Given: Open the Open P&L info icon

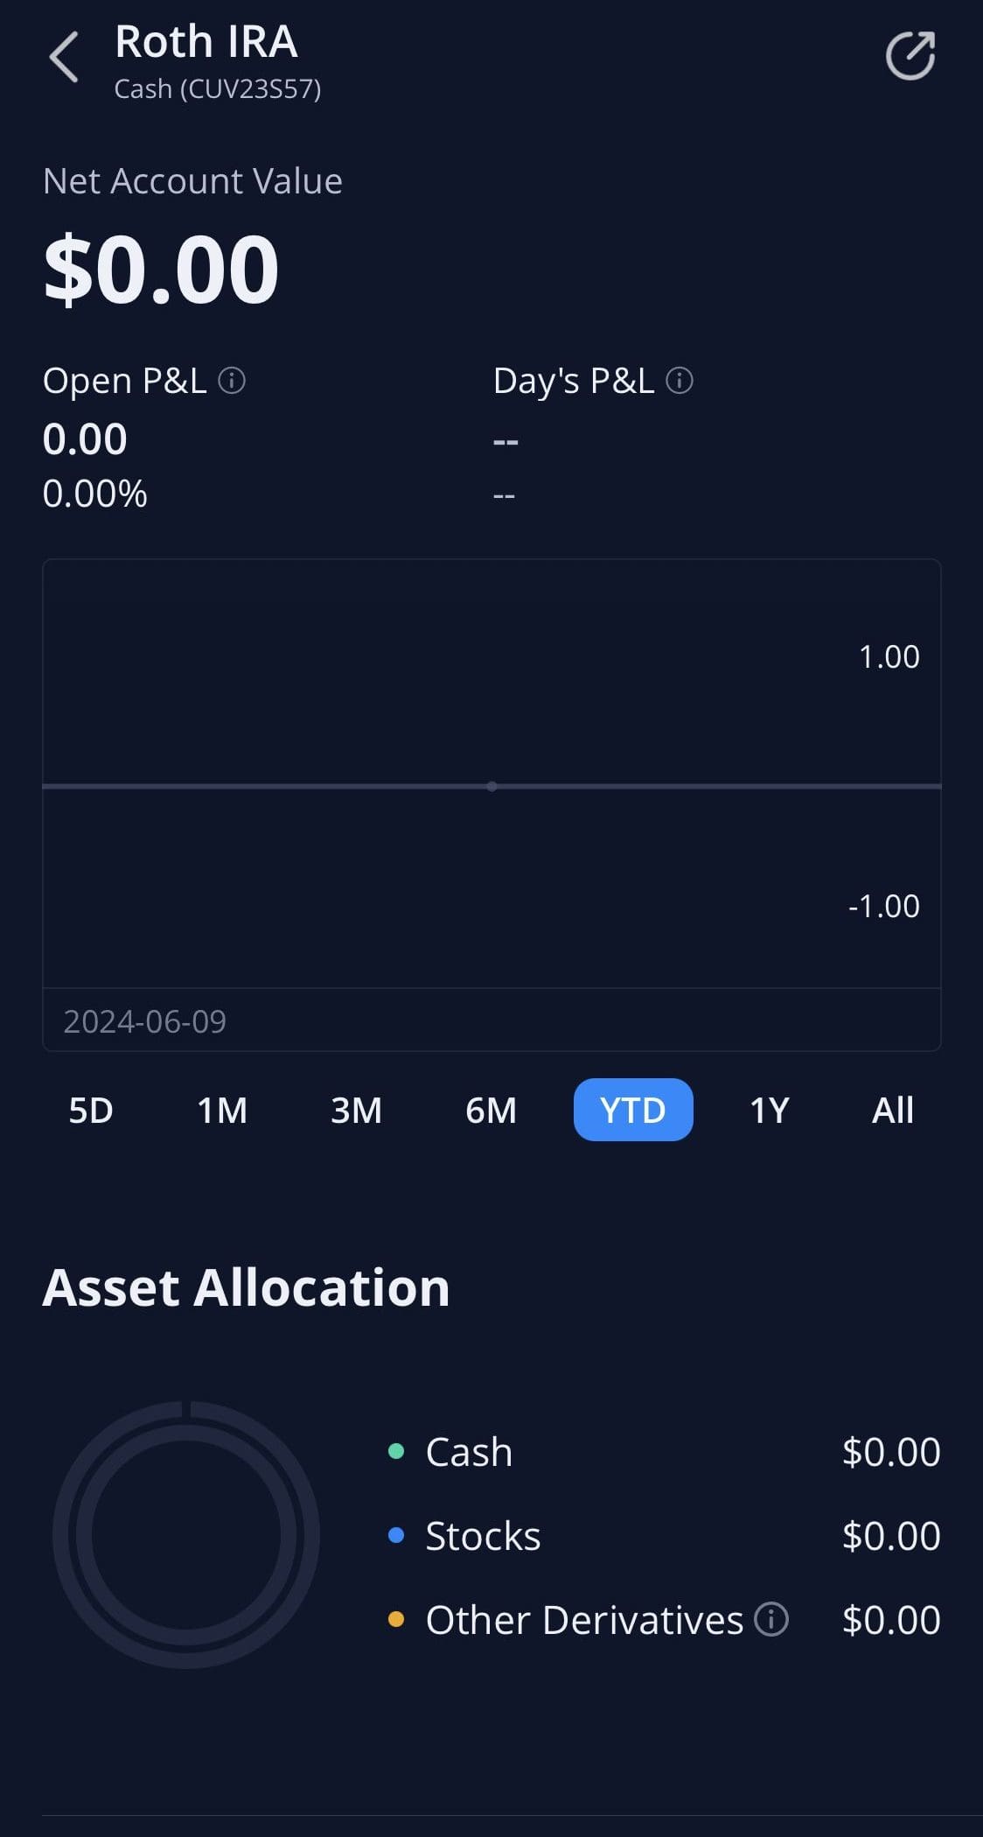Looking at the screenshot, I should point(232,381).
